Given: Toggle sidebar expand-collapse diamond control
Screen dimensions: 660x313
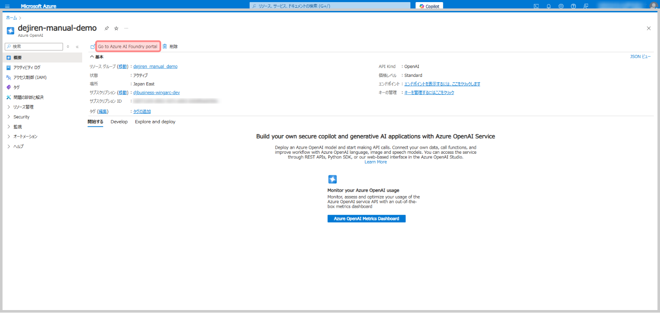Looking at the screenshot, I should pyautogui.click(x=68, y=46).
